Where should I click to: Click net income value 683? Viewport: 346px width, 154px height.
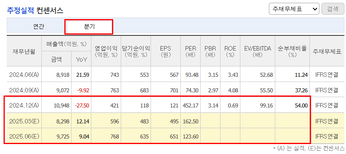pyautogui.click(x=144, y=90)
